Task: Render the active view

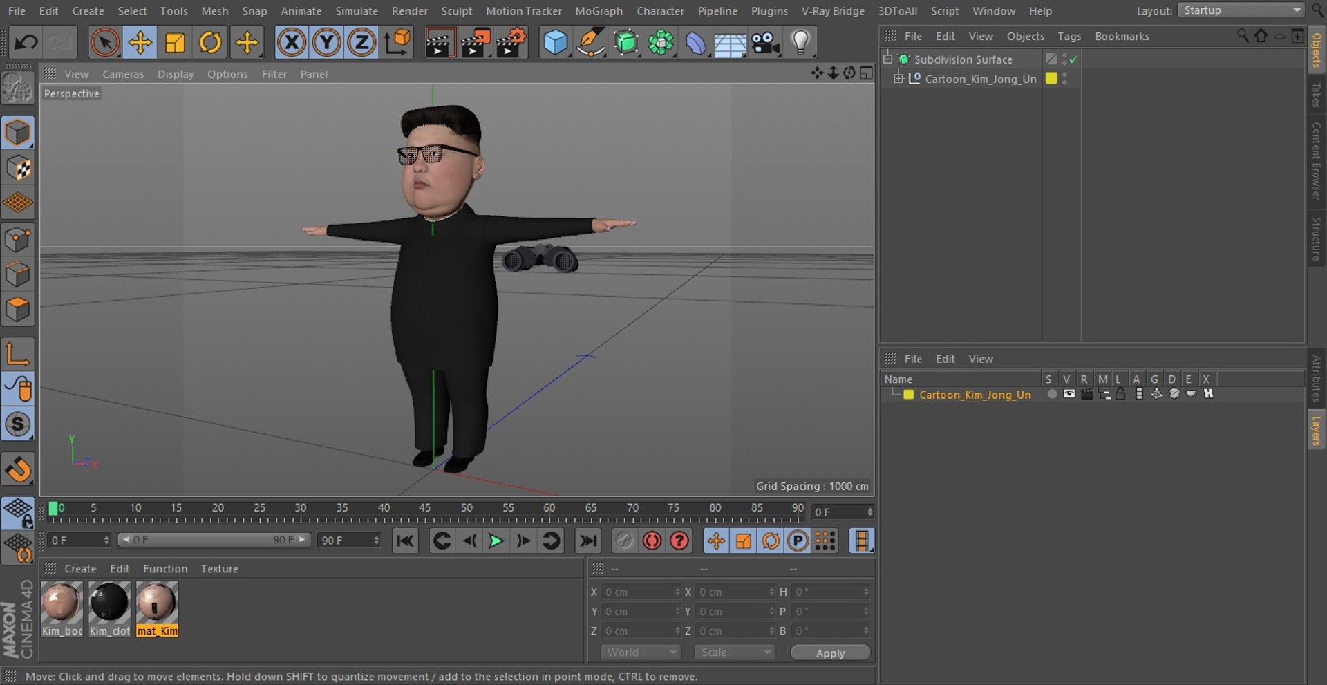Action: tap(439, 43)
